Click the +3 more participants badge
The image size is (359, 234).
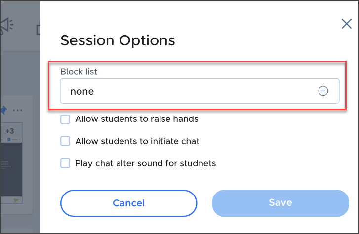[10, 131]
